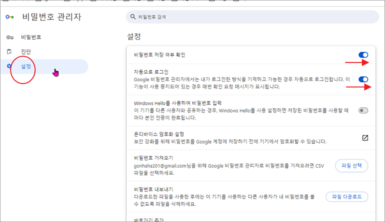Select the 설정 sidebar menu item
Image resolution: width=385 pixels, height=222 pixels.
[x=44, y=66]
